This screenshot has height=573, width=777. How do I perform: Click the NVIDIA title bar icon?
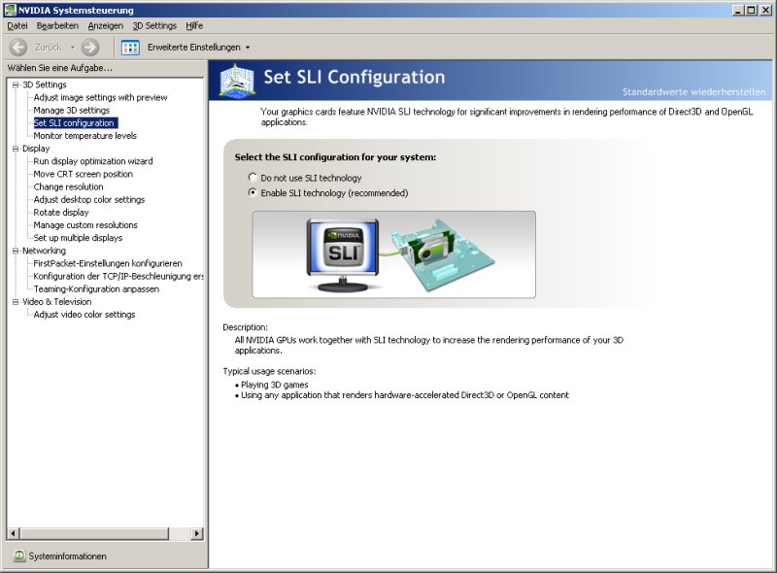click(x=10, y=10)
